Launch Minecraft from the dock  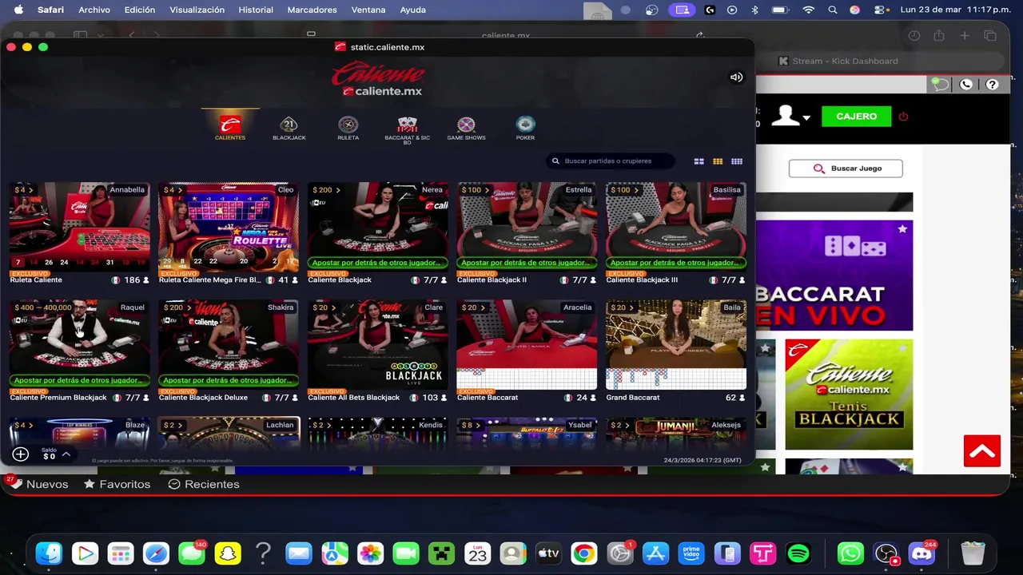441,553
